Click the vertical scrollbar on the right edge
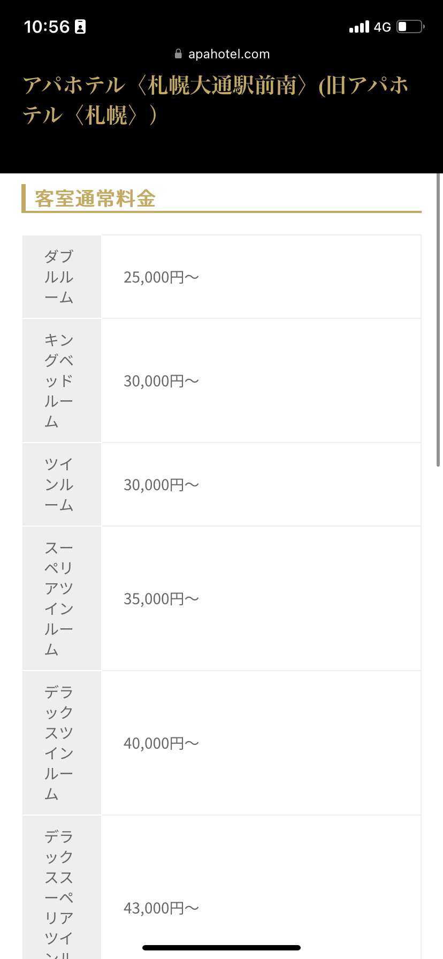443x959 pixels. click(x=439, y=321)
